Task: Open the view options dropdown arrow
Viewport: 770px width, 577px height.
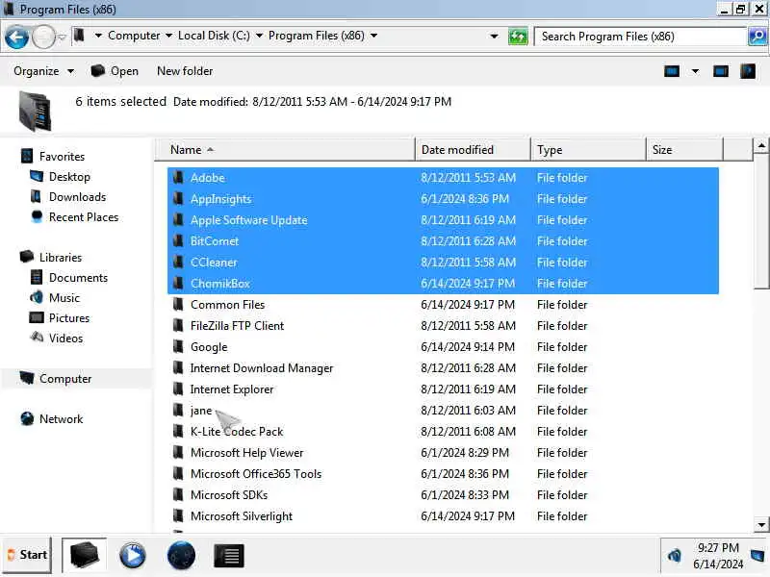Action: click(695, 71)
